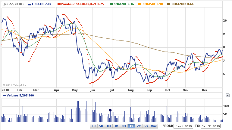Click the HOU.TO blue legend swatch

[x=30, y=4]
